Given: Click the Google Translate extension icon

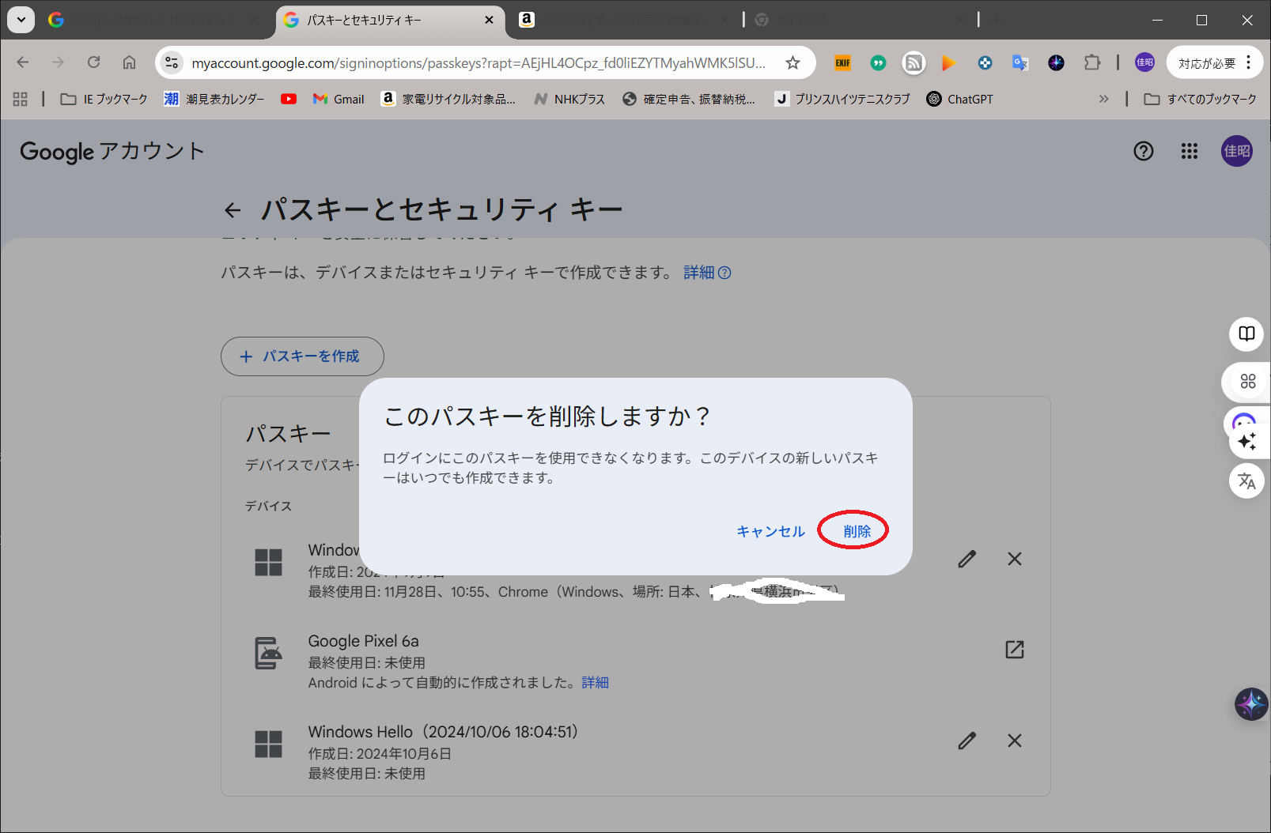Looking at the screenshot, I should coord(1019,62).
